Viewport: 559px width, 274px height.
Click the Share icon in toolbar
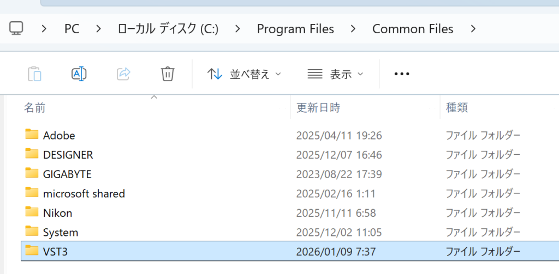124,74
